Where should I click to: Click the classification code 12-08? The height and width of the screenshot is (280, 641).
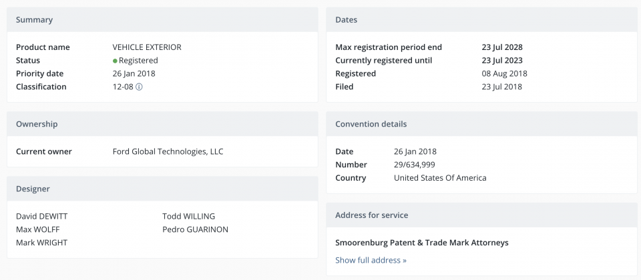(123, 87)
